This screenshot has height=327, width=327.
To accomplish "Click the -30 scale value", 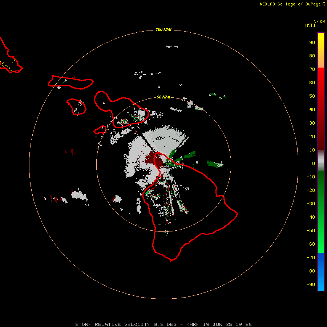I will pos(311,204).
